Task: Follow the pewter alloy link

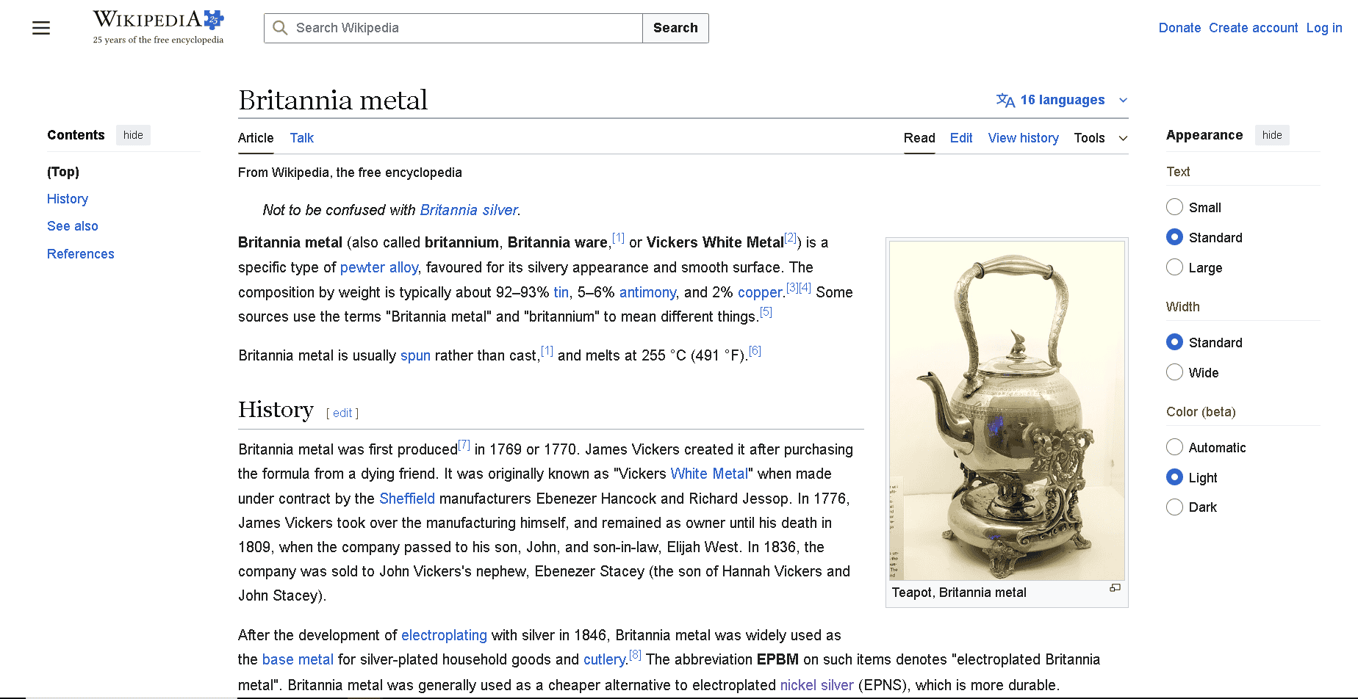Action: click(379, 267)
